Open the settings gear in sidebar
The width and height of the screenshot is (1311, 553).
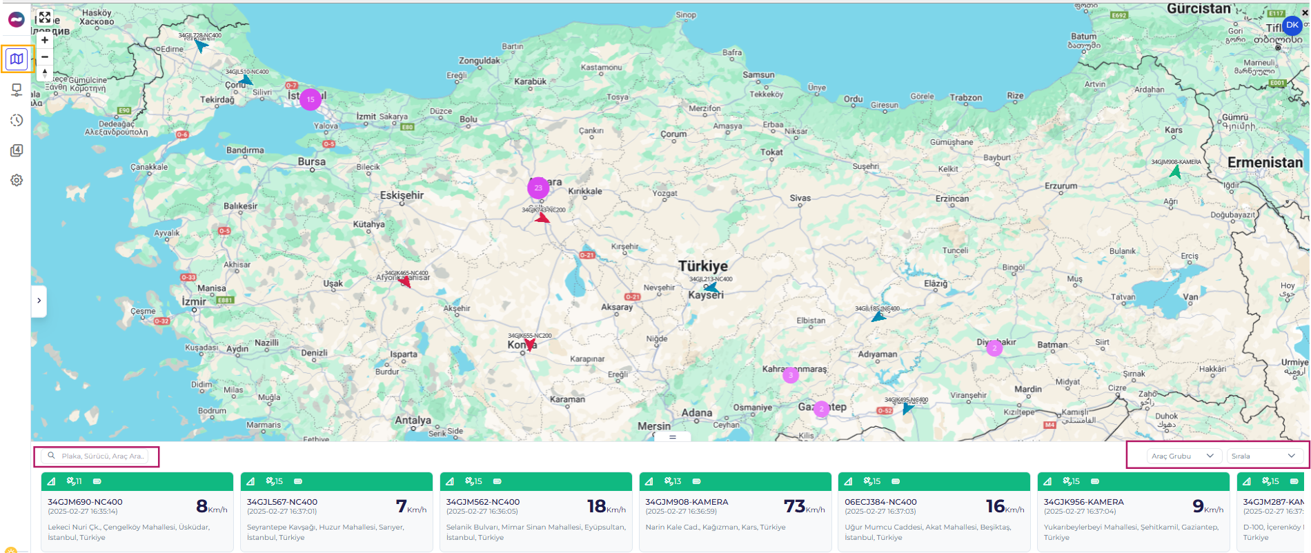[17, 180]
